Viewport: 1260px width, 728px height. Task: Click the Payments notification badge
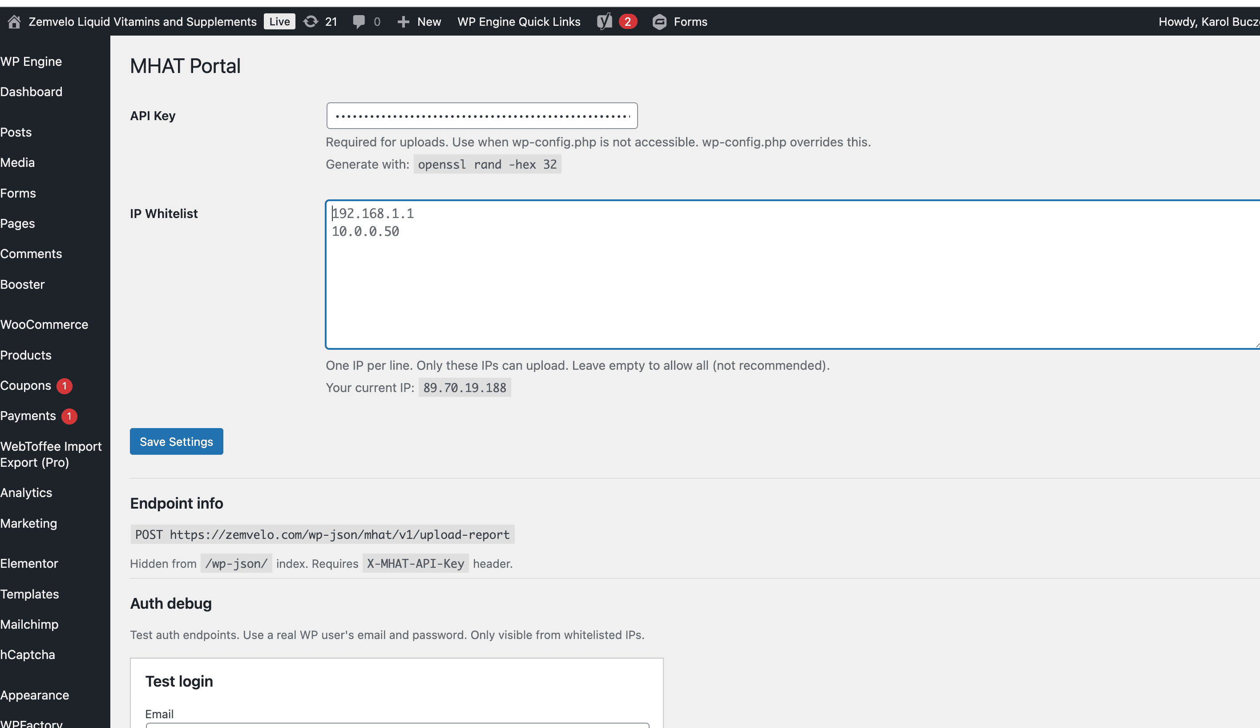pos(69,416)
